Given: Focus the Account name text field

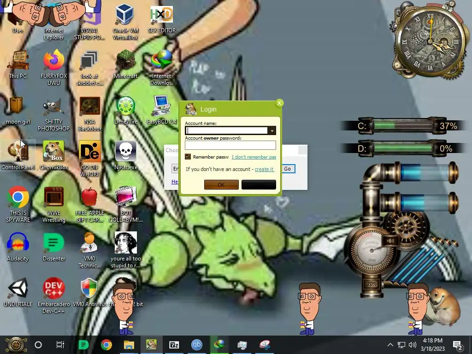Looking at the screenshot, I should [226, 130].
